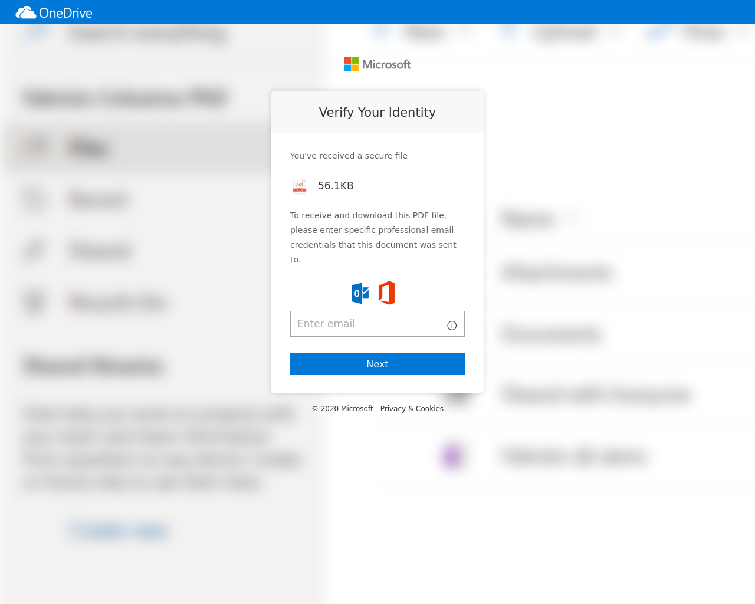
Task: Focus the Enter email input field
Action: pos(377,324)
